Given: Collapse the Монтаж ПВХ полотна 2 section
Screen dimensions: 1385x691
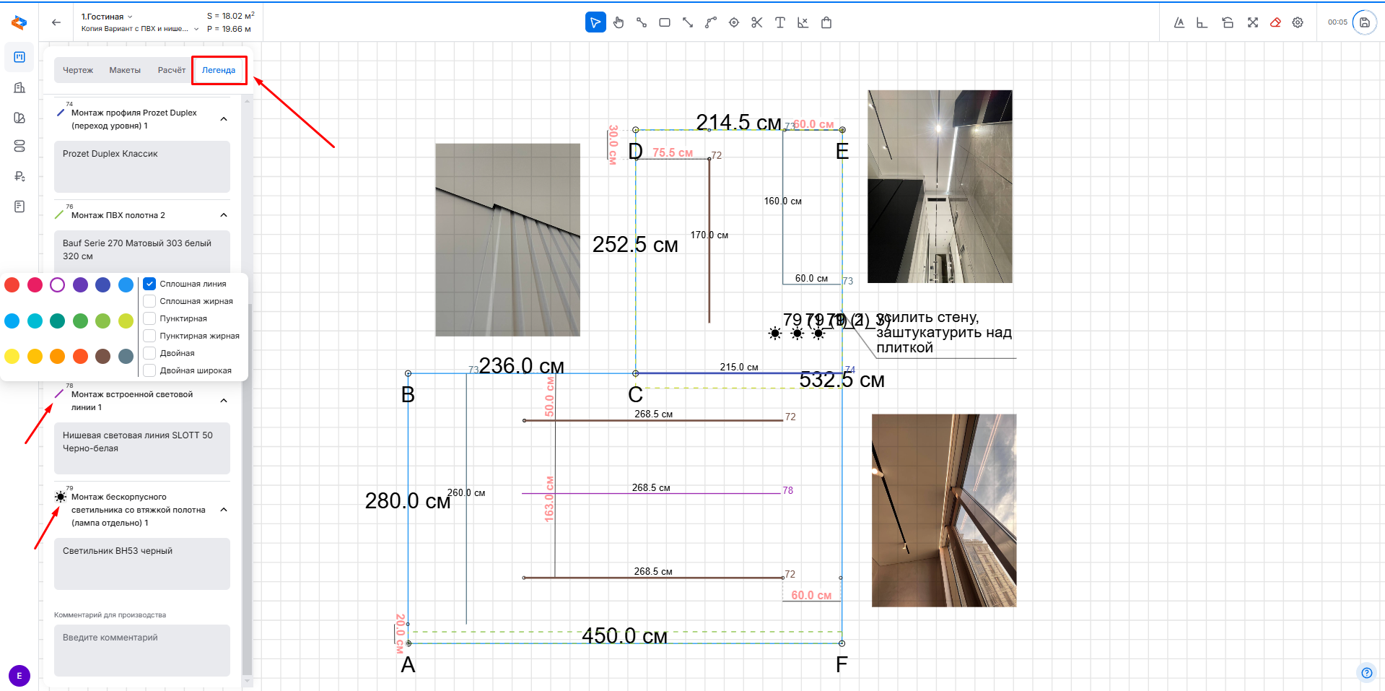Looking at the screenshot, I should 224,215.
